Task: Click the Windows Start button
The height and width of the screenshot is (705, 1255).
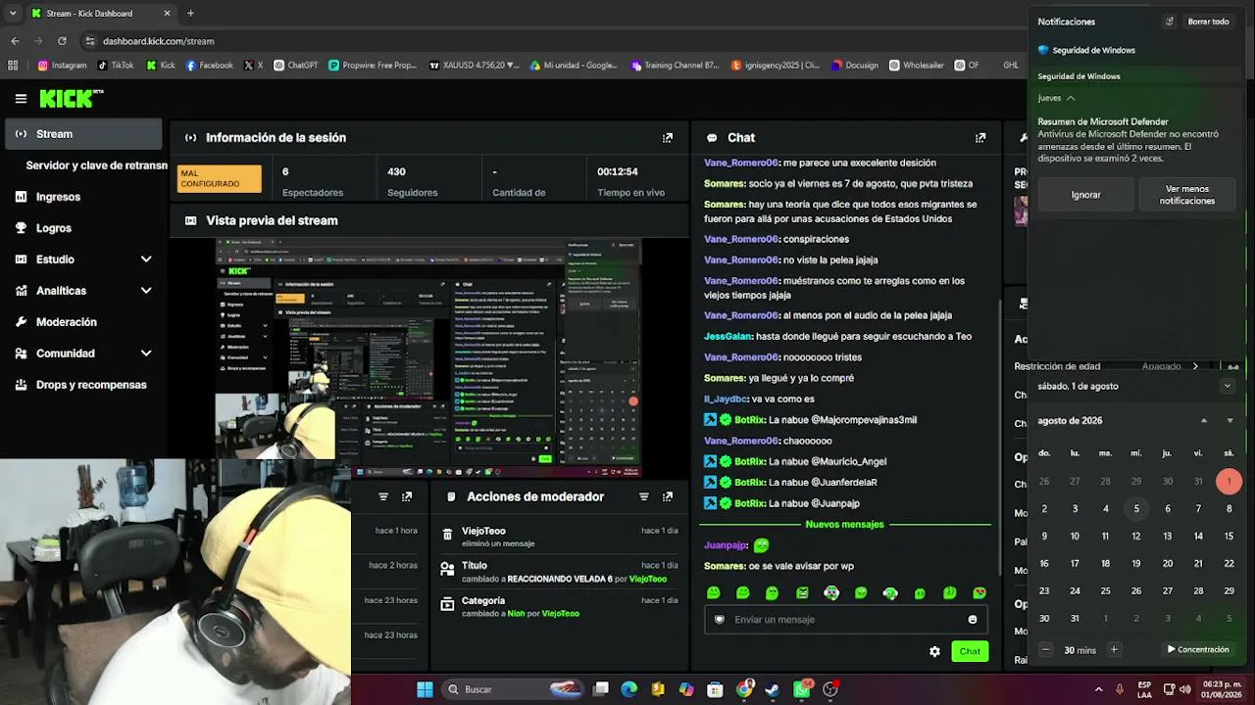Action: pos(425,689)
